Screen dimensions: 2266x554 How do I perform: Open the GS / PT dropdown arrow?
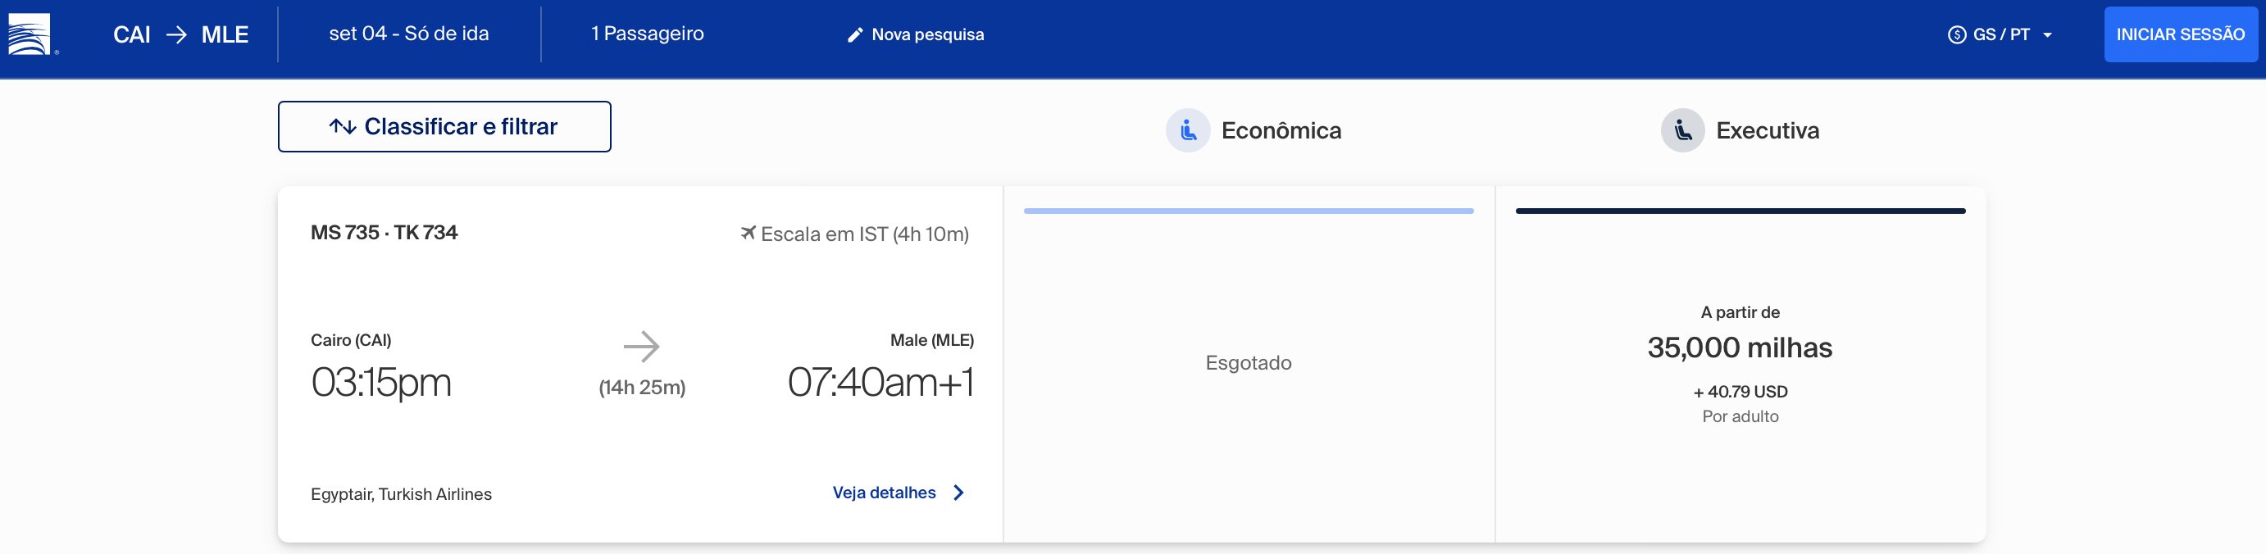(2047, 35)
